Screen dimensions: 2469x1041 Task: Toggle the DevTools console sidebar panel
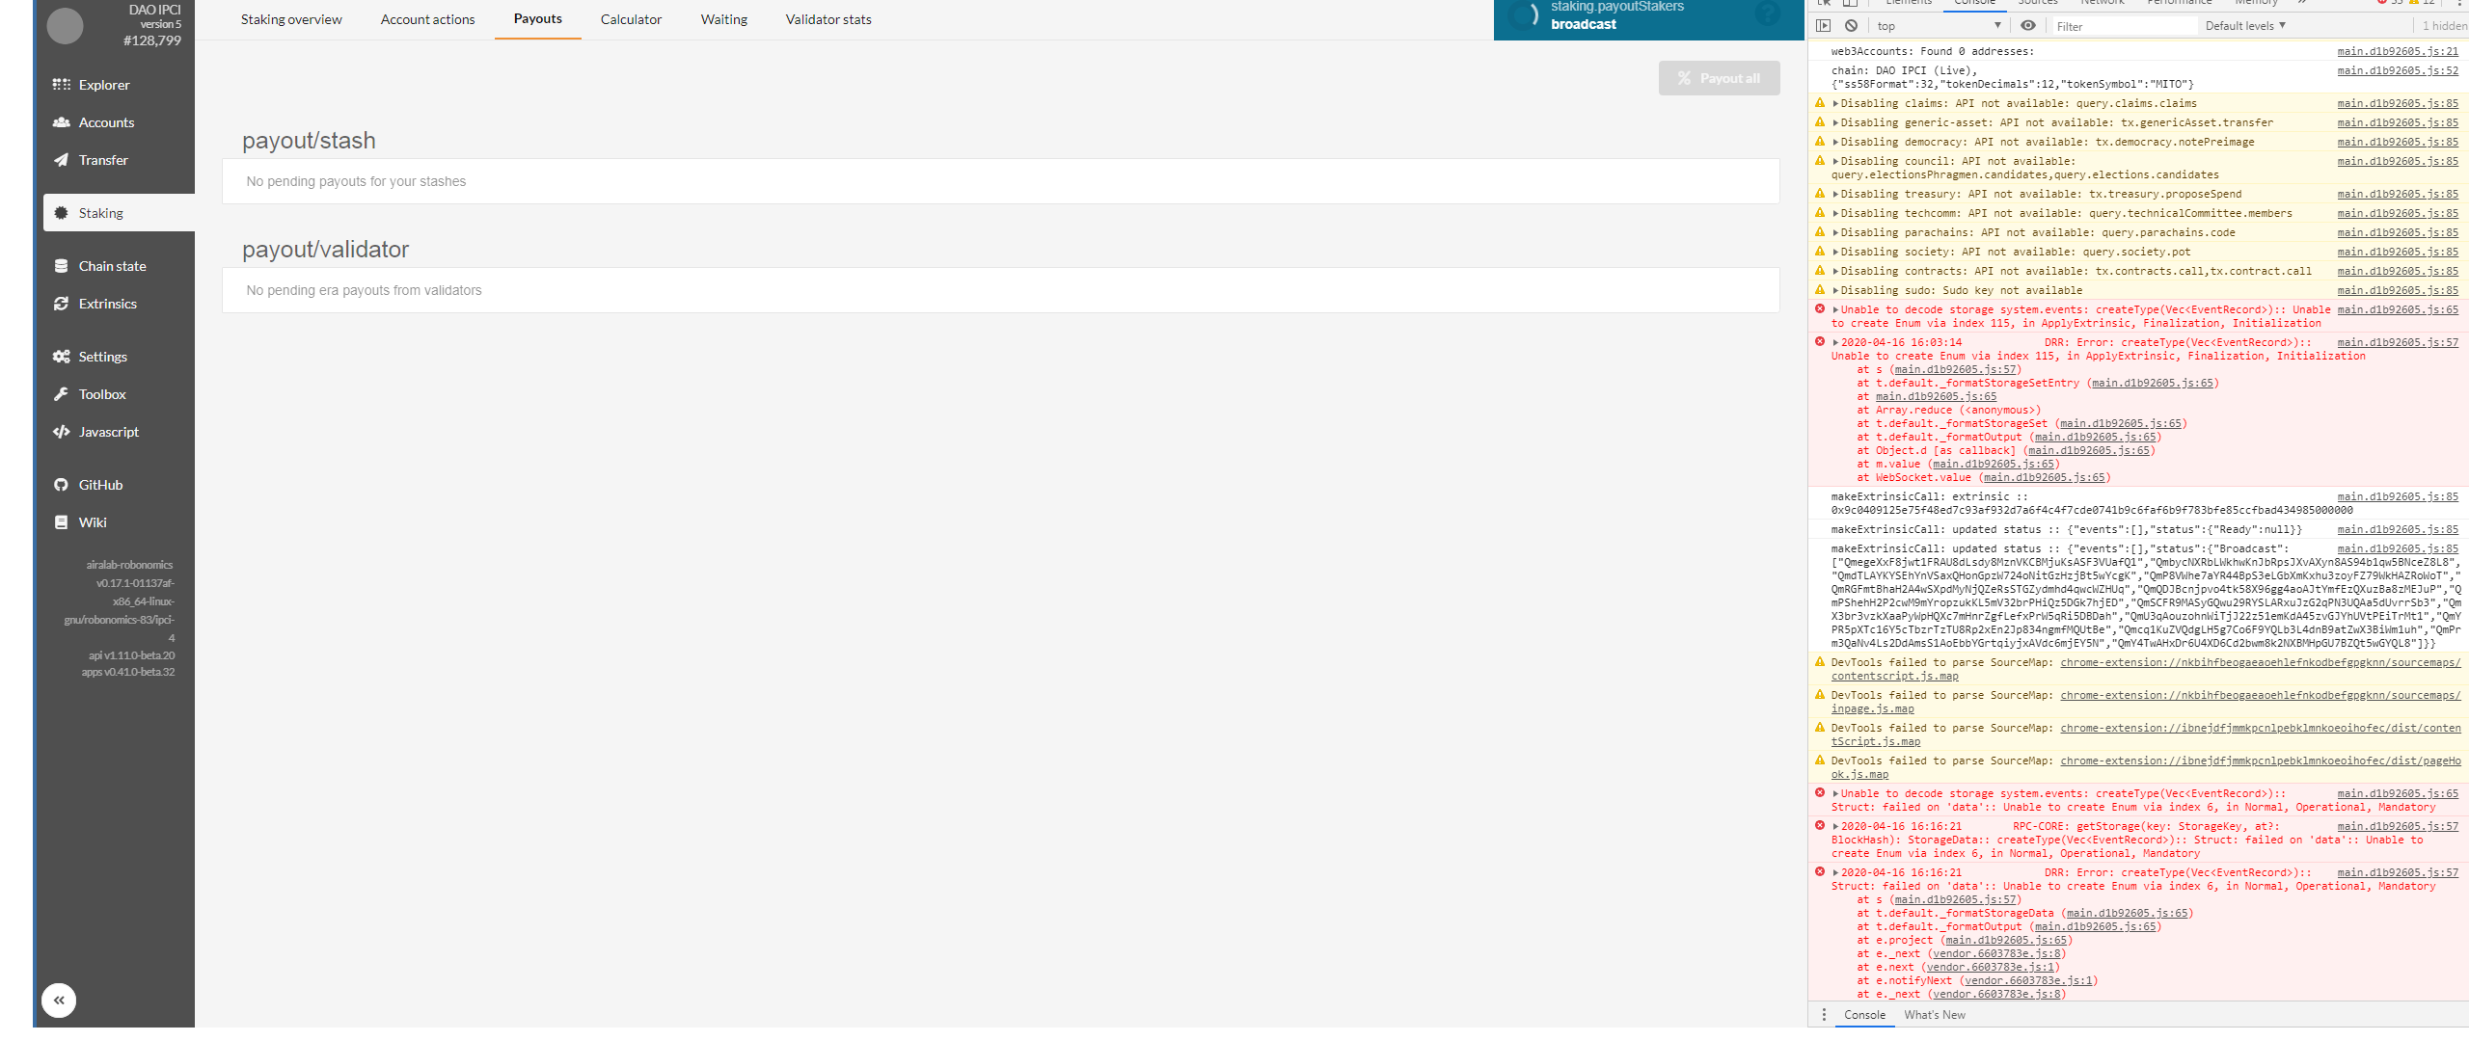click(1823, 26)
